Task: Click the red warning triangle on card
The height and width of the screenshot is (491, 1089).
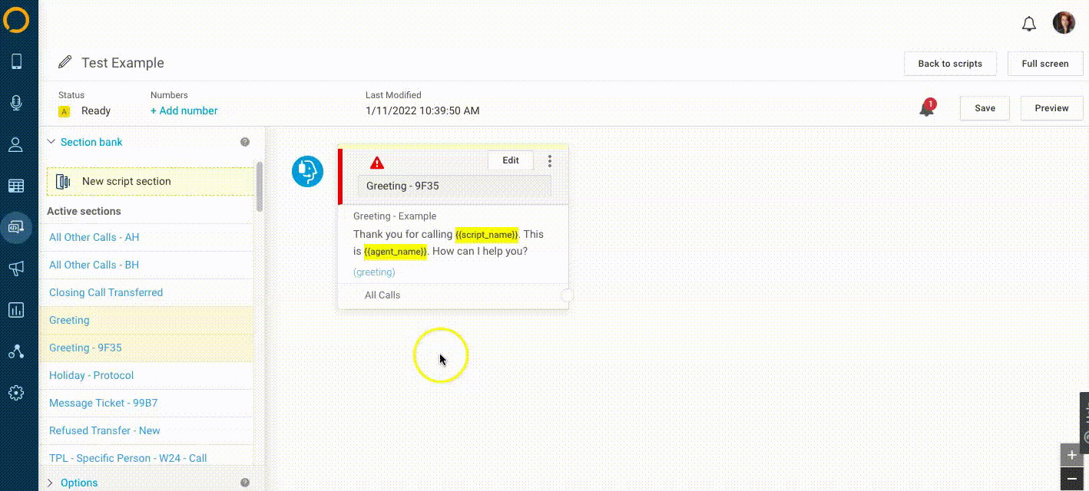Action: (x=377, y=163)
